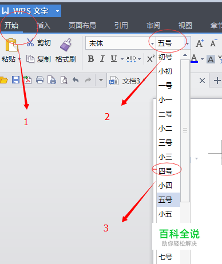The height and width of the screenshot is (264, 222).
Task: Click the 五号 font size field
Action: point(170,43)
